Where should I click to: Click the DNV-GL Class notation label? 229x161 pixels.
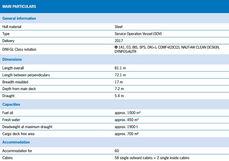point(19,50)
